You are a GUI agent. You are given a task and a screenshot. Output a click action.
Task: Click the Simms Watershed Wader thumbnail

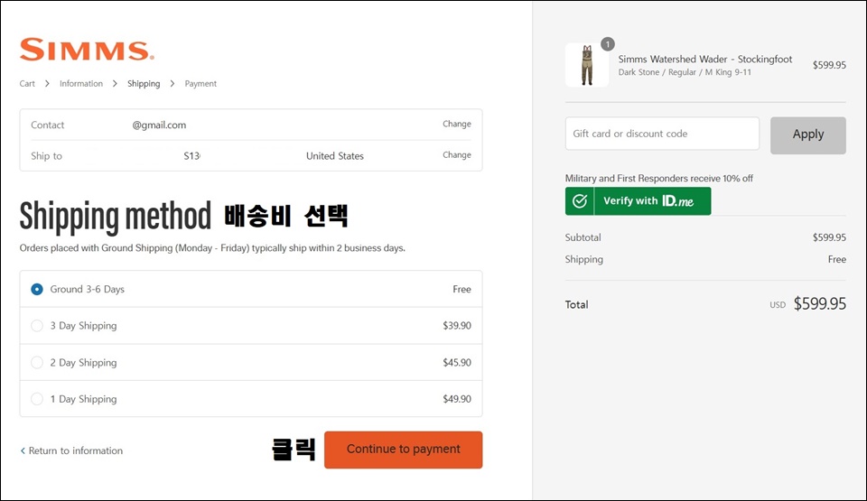[x=587, y=65]
